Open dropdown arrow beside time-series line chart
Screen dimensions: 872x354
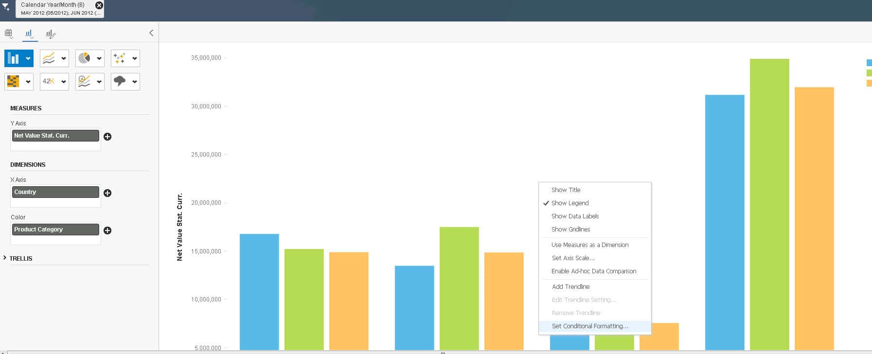coord(99,82)
